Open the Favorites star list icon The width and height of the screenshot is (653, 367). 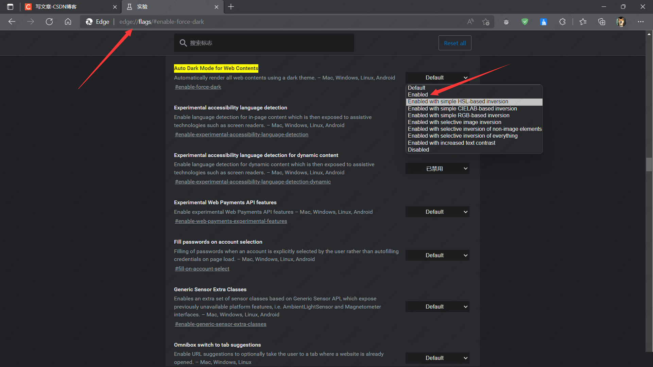tap(583, 22)
